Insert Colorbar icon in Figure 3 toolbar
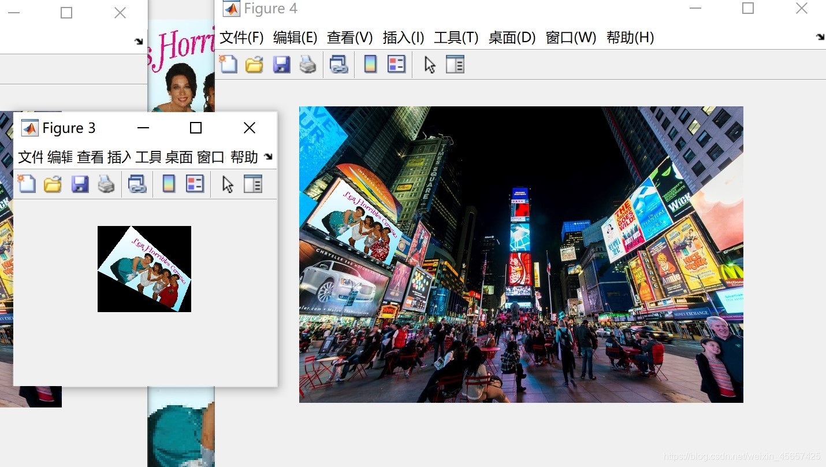This screenshot has height=467, width=826. pyautogui.click(x=169, y=184)
